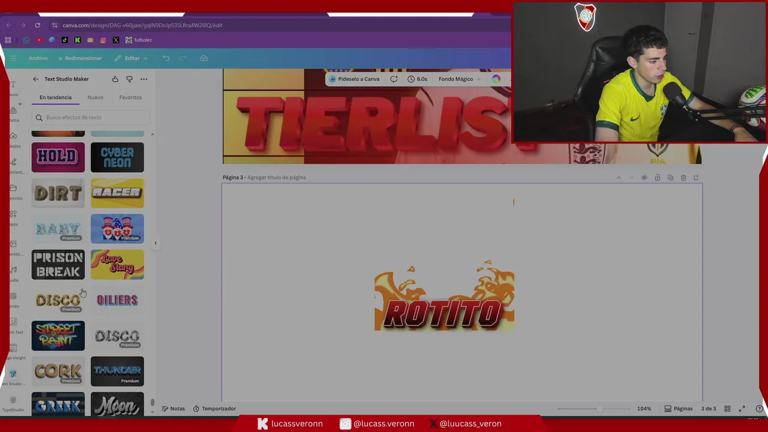
Task: Add a new page after page 3
Action: coord(696,178)
